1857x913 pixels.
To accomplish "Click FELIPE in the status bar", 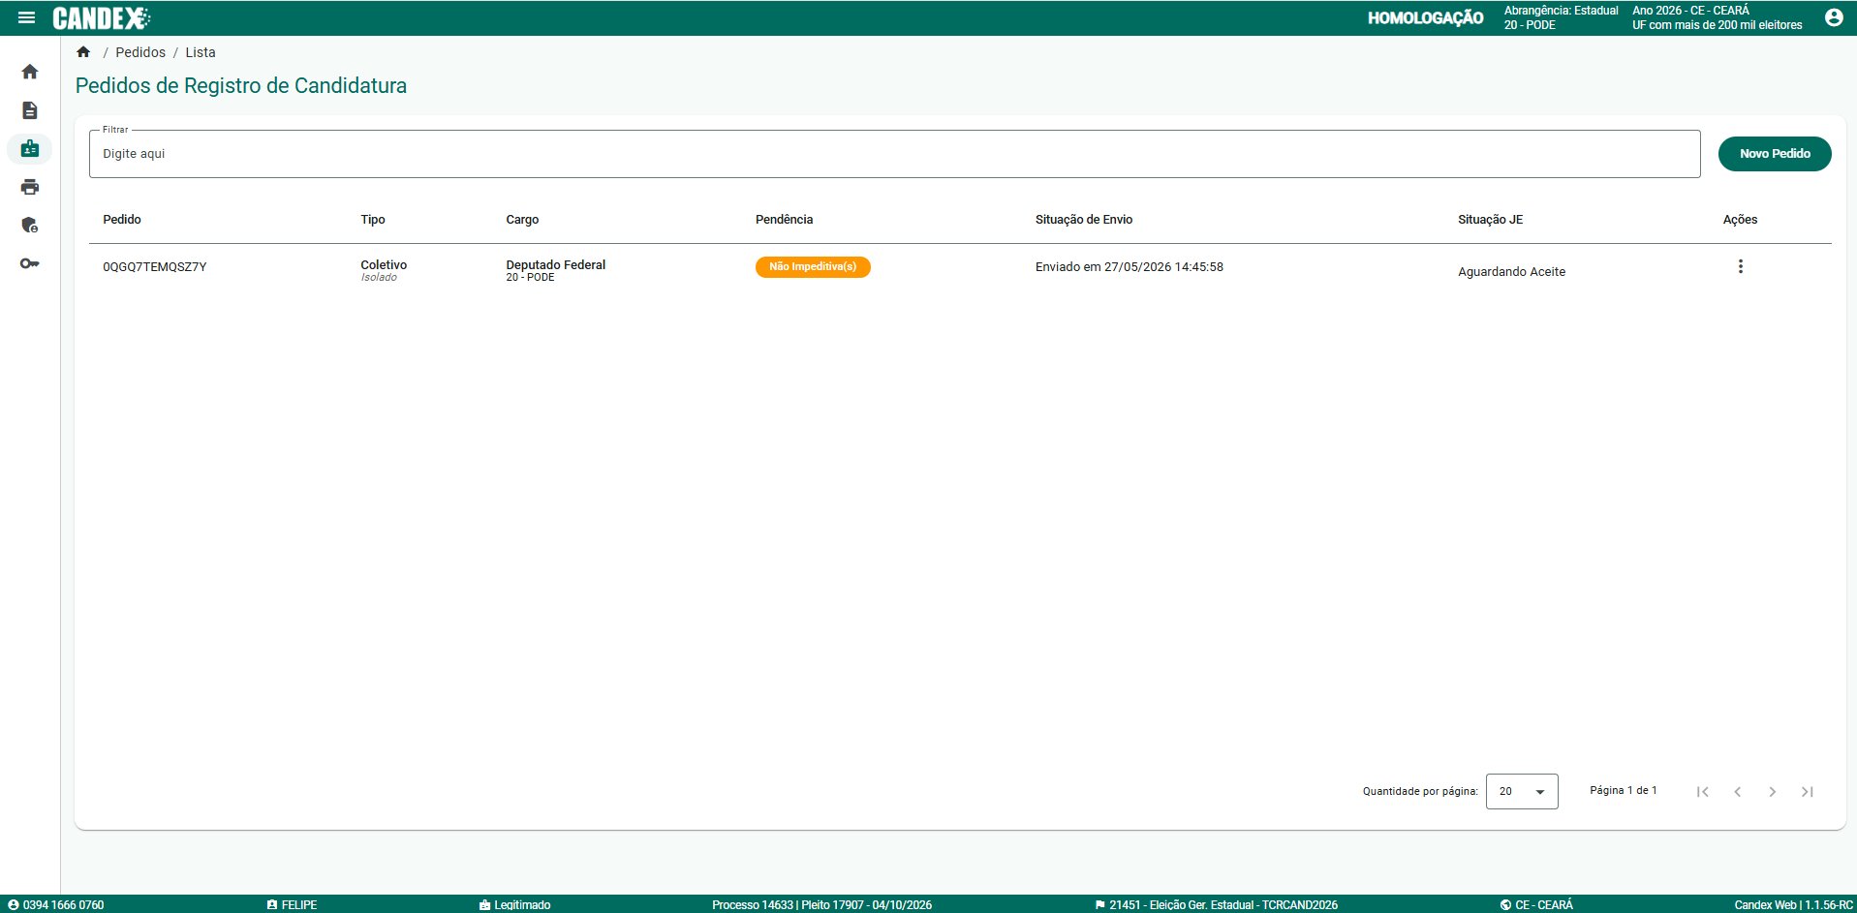I will (292, 905).
